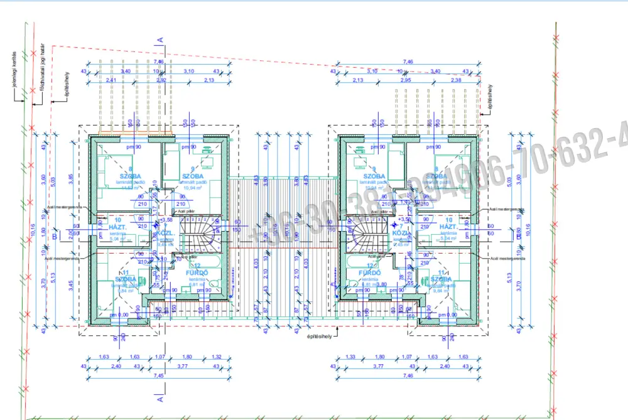Viewport: 628px width, 420px height.
Task: Click the 7,45 overall width dimension
Action: (159, 375)
